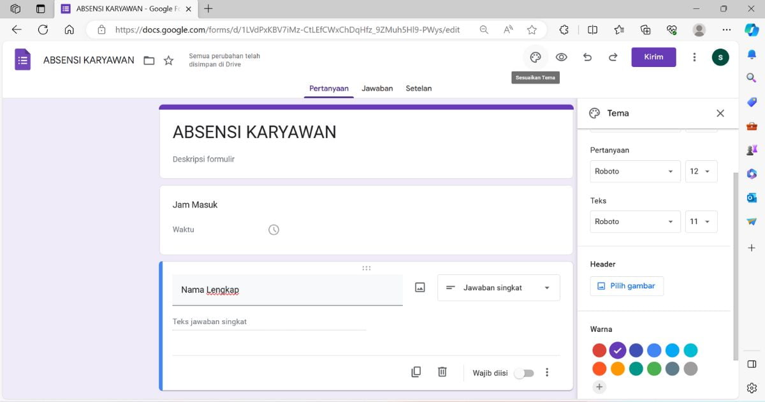The height and width of the screenshot is (402, 765).
Task: Select the gray color swatch
Action: (x=690, y=369)
